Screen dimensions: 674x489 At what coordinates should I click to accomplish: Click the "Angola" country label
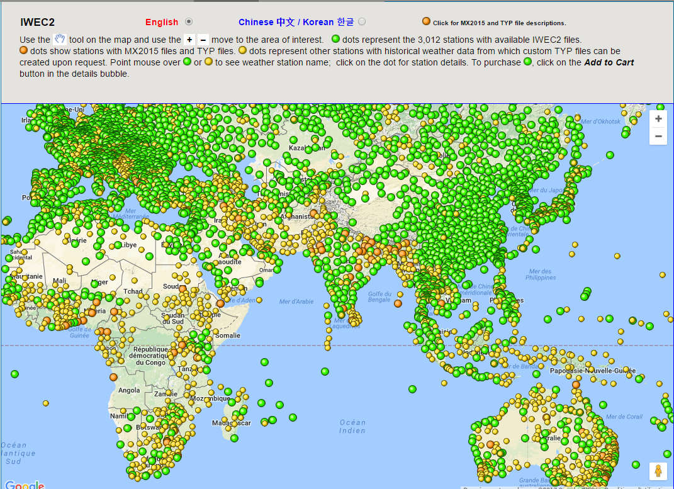click(x=129, y=390)
